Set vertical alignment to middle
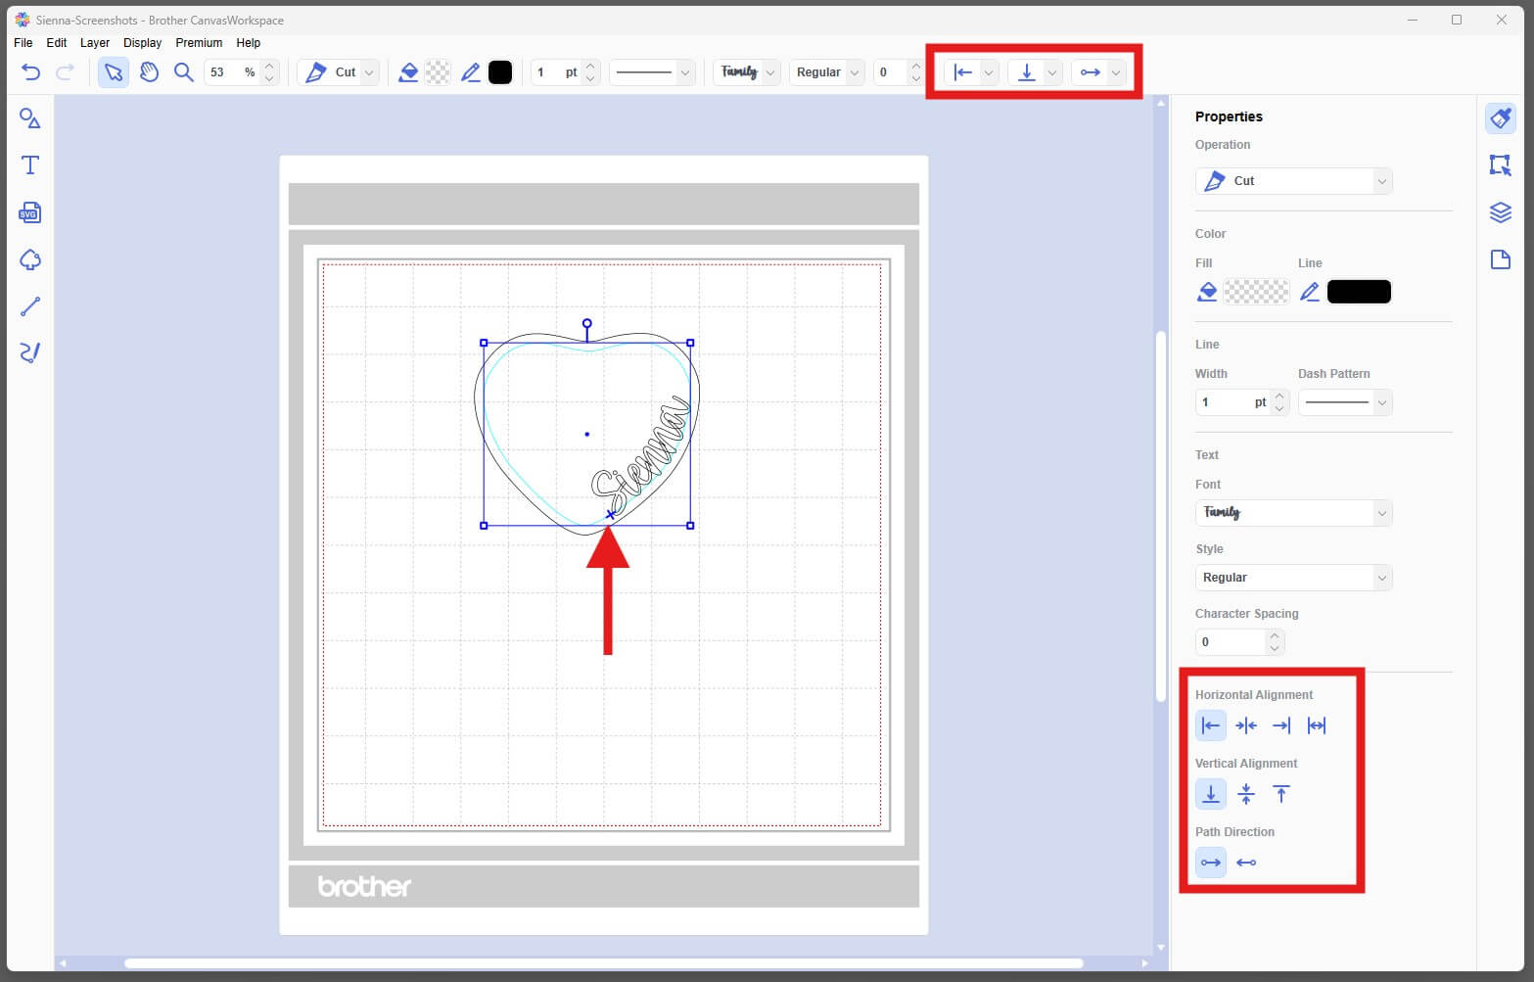 (x=1246, y=794)
